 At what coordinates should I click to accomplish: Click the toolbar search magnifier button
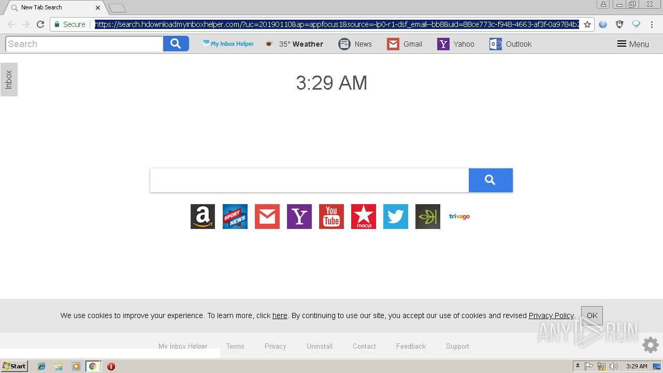click(176, 44)
